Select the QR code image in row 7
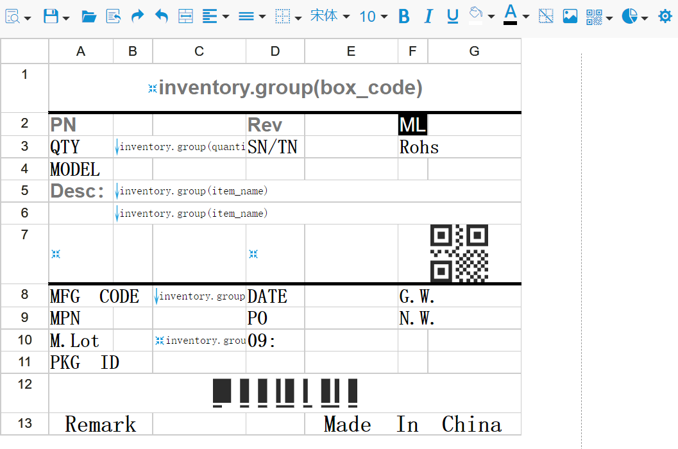The height and width of the screenshot is (449, 678). tap(459, 253)
